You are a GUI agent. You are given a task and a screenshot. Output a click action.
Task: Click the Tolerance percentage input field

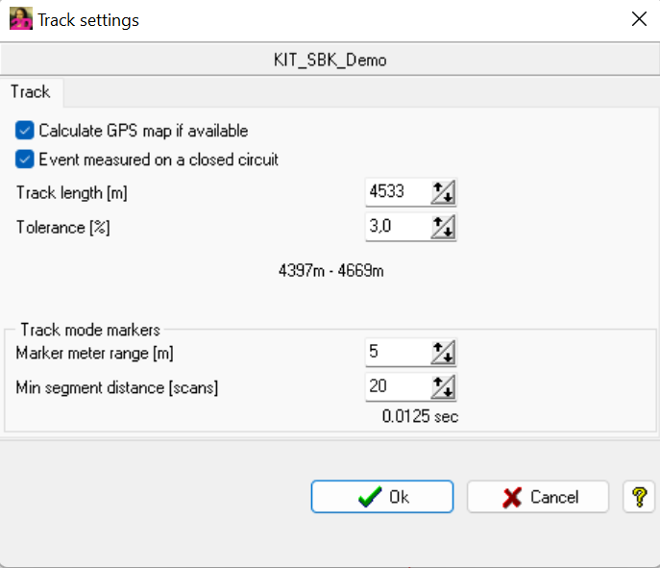(396, 227)
